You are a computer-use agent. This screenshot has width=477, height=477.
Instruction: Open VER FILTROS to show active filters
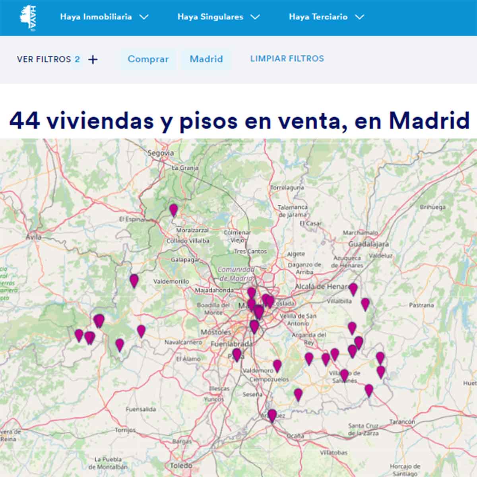(45, 59)
